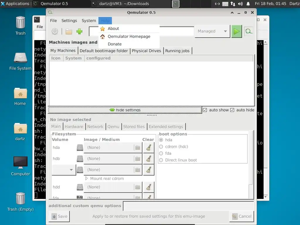The image size is (300, 225).
Task: Clear hdb image with broom icon
Action: [149, 158]
